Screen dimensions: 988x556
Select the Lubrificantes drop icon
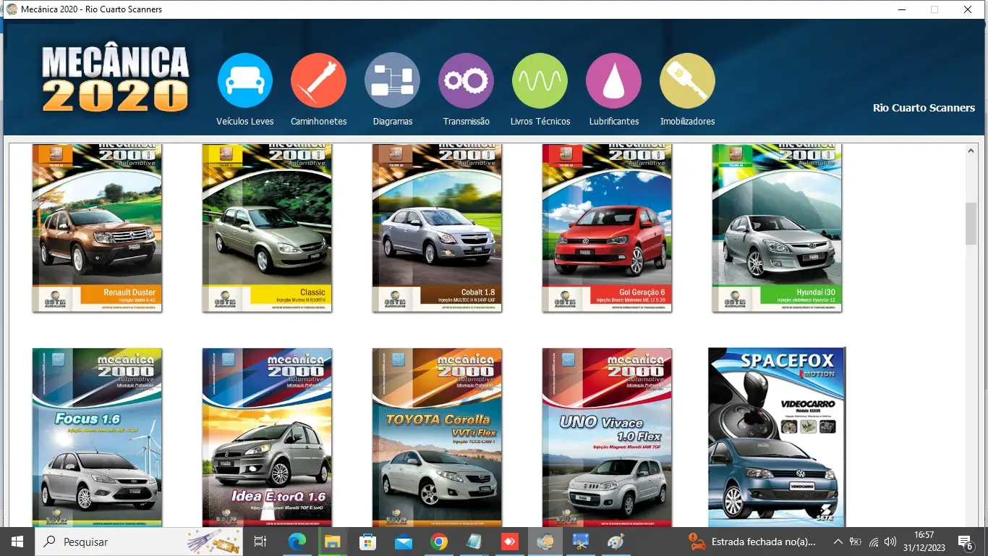[x=613, y=81]
